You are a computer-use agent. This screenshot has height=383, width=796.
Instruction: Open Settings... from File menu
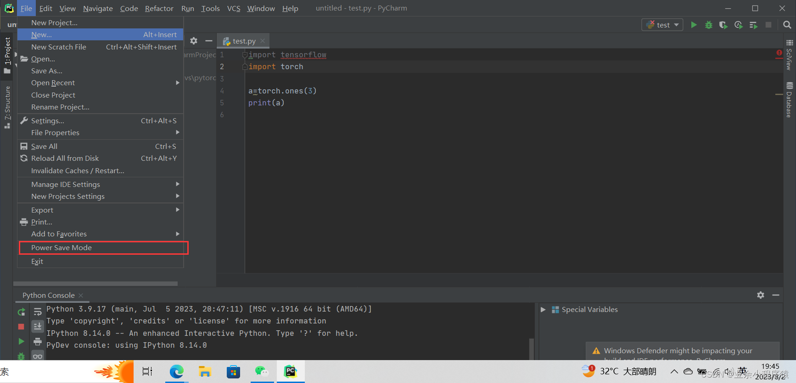click(100, 121)
